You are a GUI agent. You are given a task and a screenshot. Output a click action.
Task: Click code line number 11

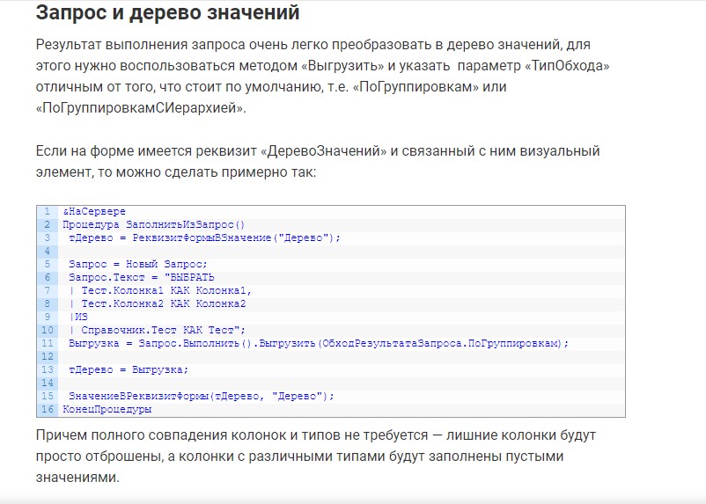pyautogui.click(x=48, y=343)
